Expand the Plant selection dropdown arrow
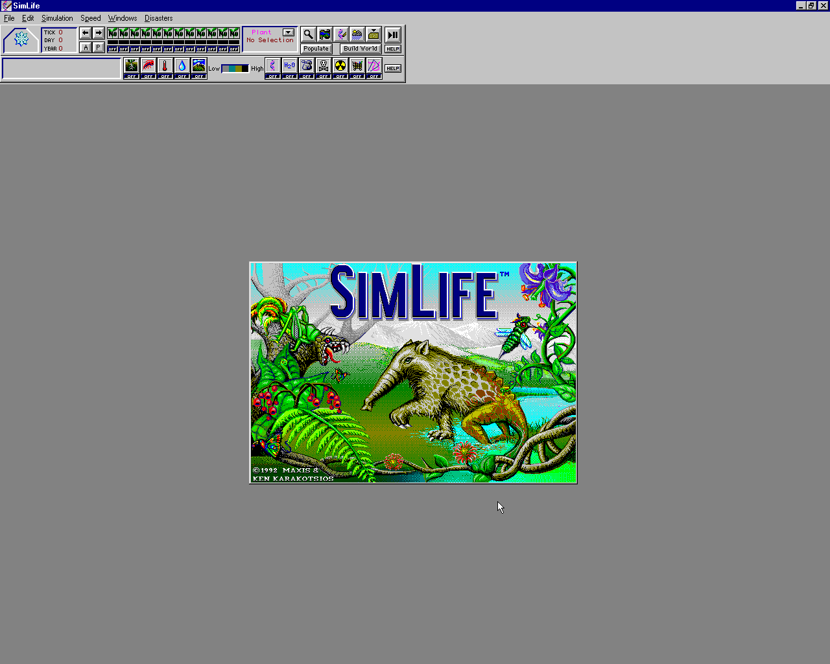 click(x=289, y=32)
